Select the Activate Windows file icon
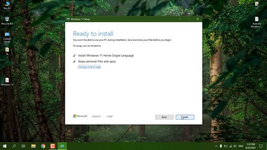Viewport: 267px width, 150px height. tap(257, 22)
